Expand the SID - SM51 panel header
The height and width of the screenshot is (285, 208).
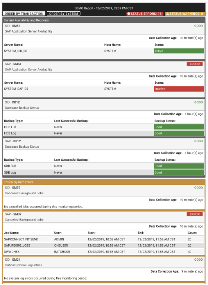104,29
